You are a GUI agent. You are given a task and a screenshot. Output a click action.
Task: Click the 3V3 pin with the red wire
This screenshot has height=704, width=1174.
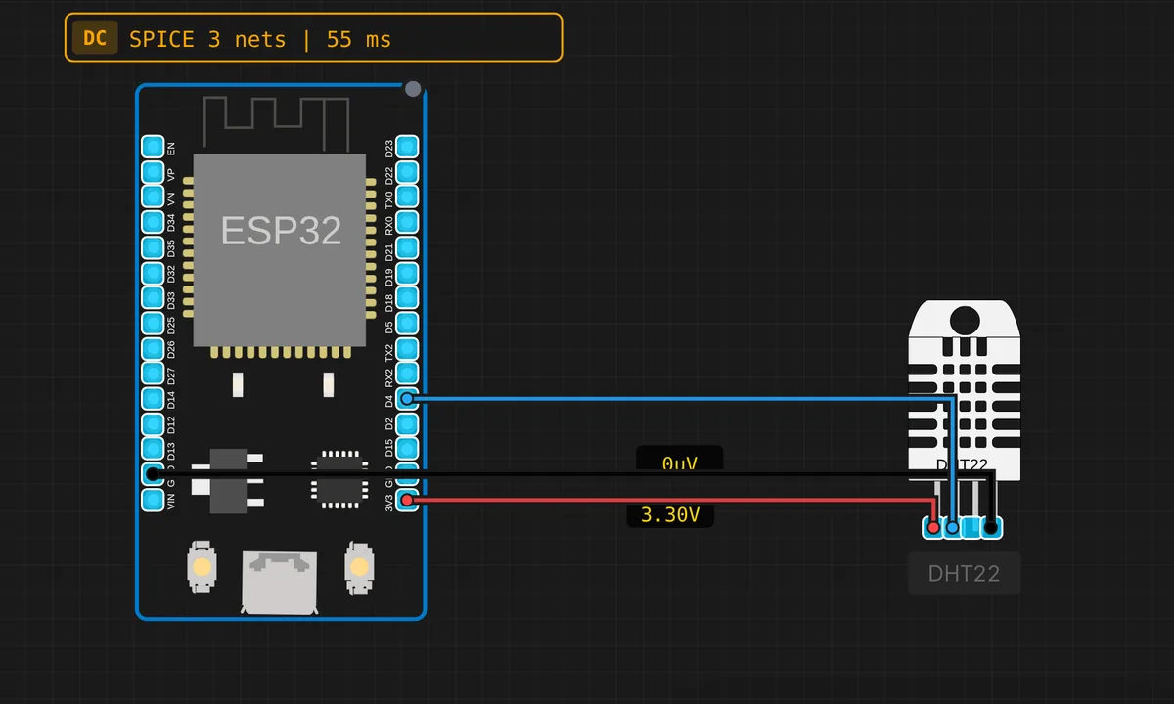407,500
